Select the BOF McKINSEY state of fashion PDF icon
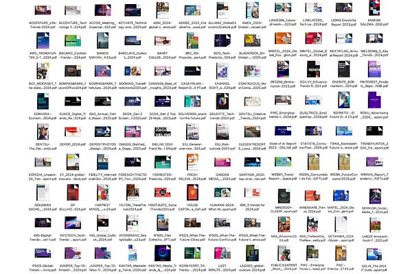412x274 pixels. [43, 71]
